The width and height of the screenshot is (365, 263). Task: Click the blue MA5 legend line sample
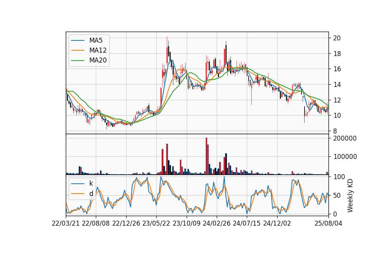(78, 41)
